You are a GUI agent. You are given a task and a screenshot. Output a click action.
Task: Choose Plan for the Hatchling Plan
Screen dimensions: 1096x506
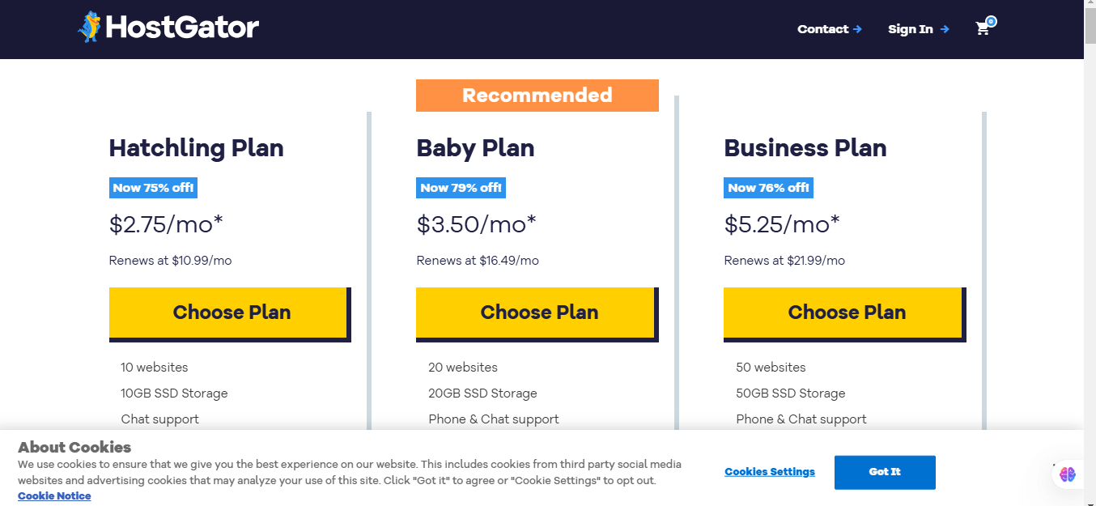pos(230,313)
